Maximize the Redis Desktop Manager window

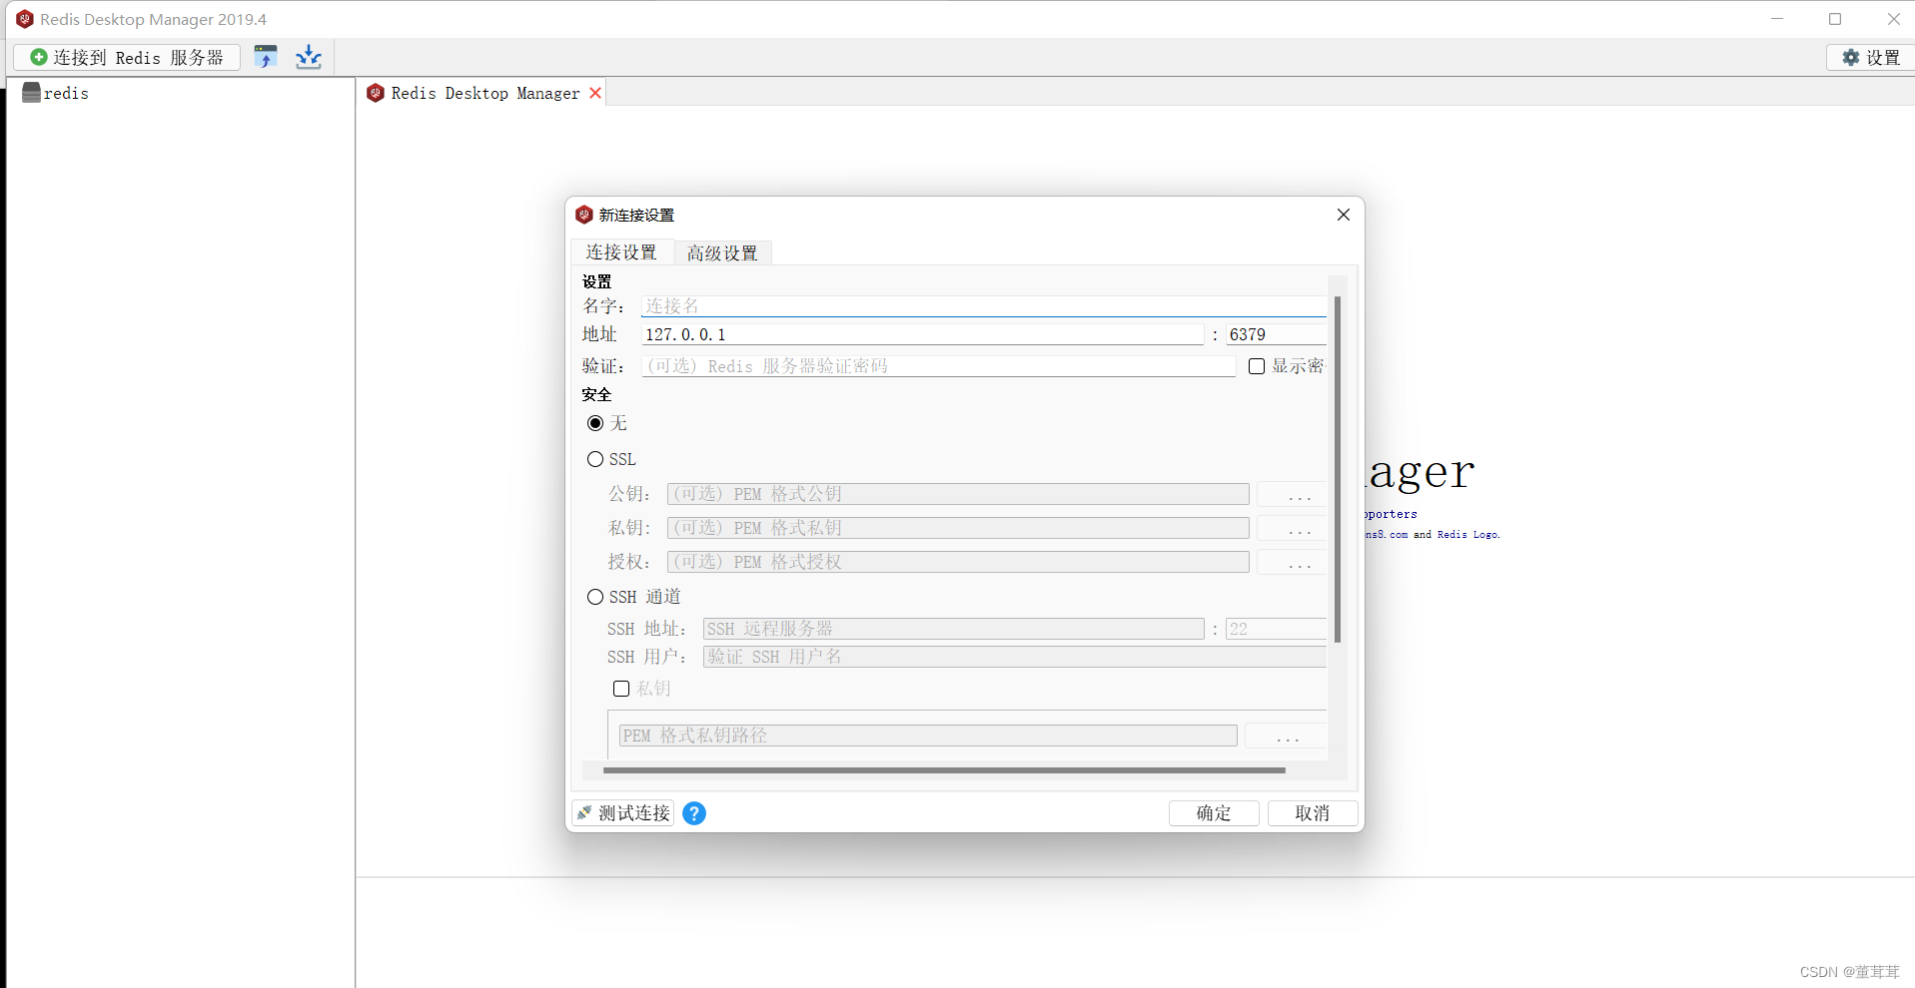(x=1835, y=19)
